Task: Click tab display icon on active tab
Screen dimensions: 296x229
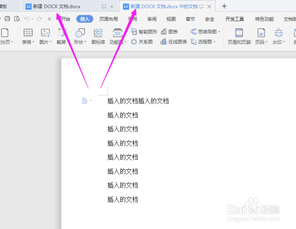Action: coord(201,7)
